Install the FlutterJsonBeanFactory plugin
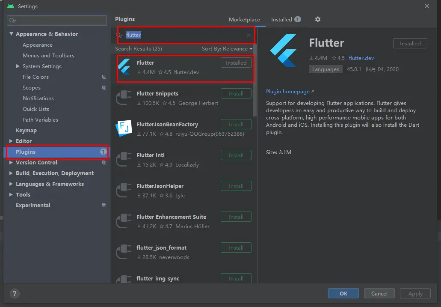Image resolution: width=441 pixels, height=307 pixels. click(236, 124)
